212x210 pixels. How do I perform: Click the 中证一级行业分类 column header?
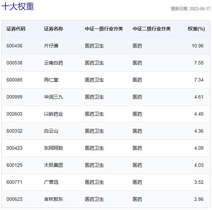pos(104,29)
